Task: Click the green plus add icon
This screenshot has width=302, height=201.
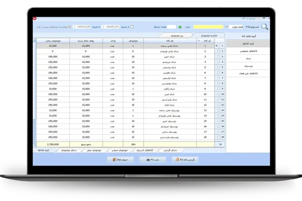Action: (180, 27)
